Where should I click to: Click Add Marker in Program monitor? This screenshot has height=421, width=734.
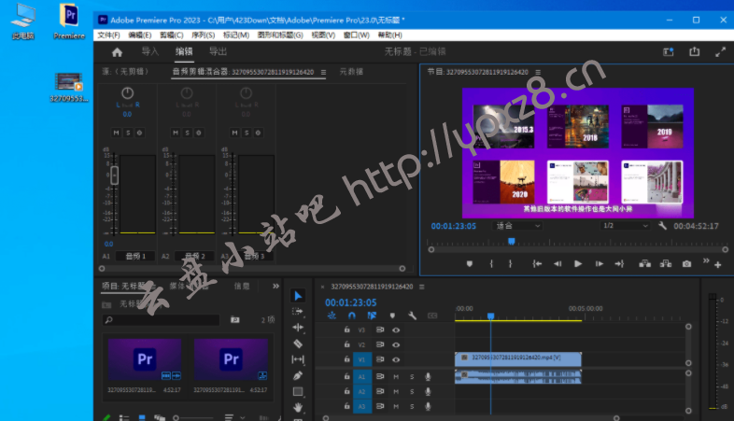(x=470, y=264)
